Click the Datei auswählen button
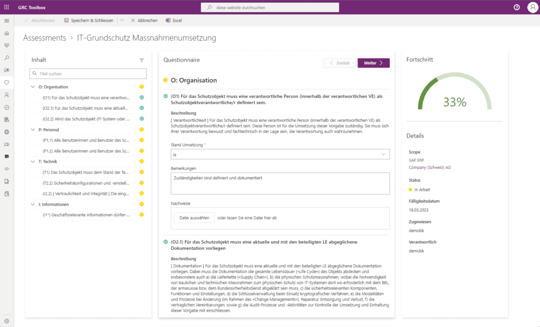Image resolution: width=540 pixels, height=327 pixels. tap(194, 218)
